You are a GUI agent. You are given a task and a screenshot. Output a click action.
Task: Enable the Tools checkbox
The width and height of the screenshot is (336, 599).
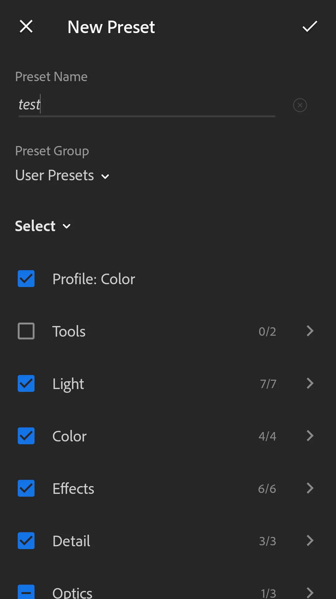click(x=26, y=331)
